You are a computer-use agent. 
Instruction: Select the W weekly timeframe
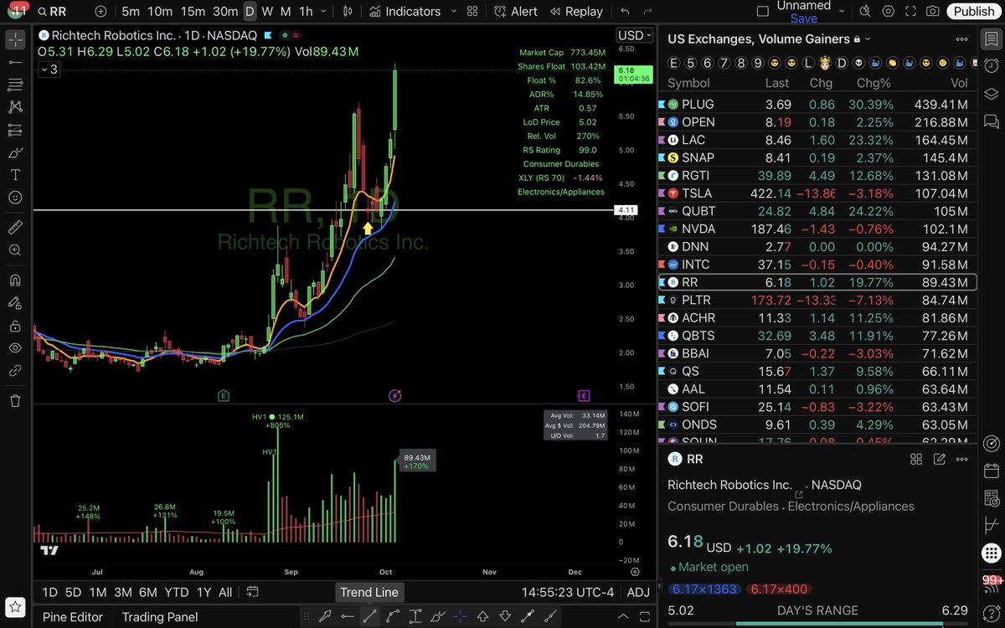tap(267, 12)
